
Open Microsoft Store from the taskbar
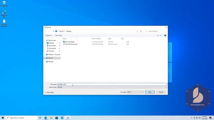[57, 118]
